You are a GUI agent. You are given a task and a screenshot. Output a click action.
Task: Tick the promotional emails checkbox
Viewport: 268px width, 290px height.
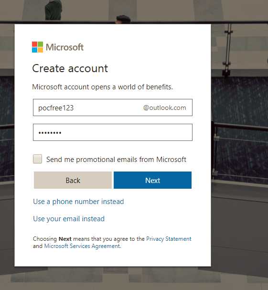tap(38, 159)
